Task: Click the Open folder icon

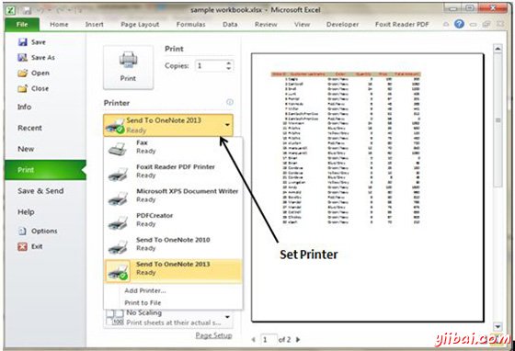Action: coord(22,73)
